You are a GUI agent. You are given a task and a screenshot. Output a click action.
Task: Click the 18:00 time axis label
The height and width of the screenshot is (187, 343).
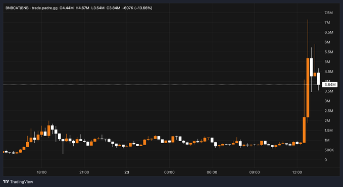pos(41,172)
